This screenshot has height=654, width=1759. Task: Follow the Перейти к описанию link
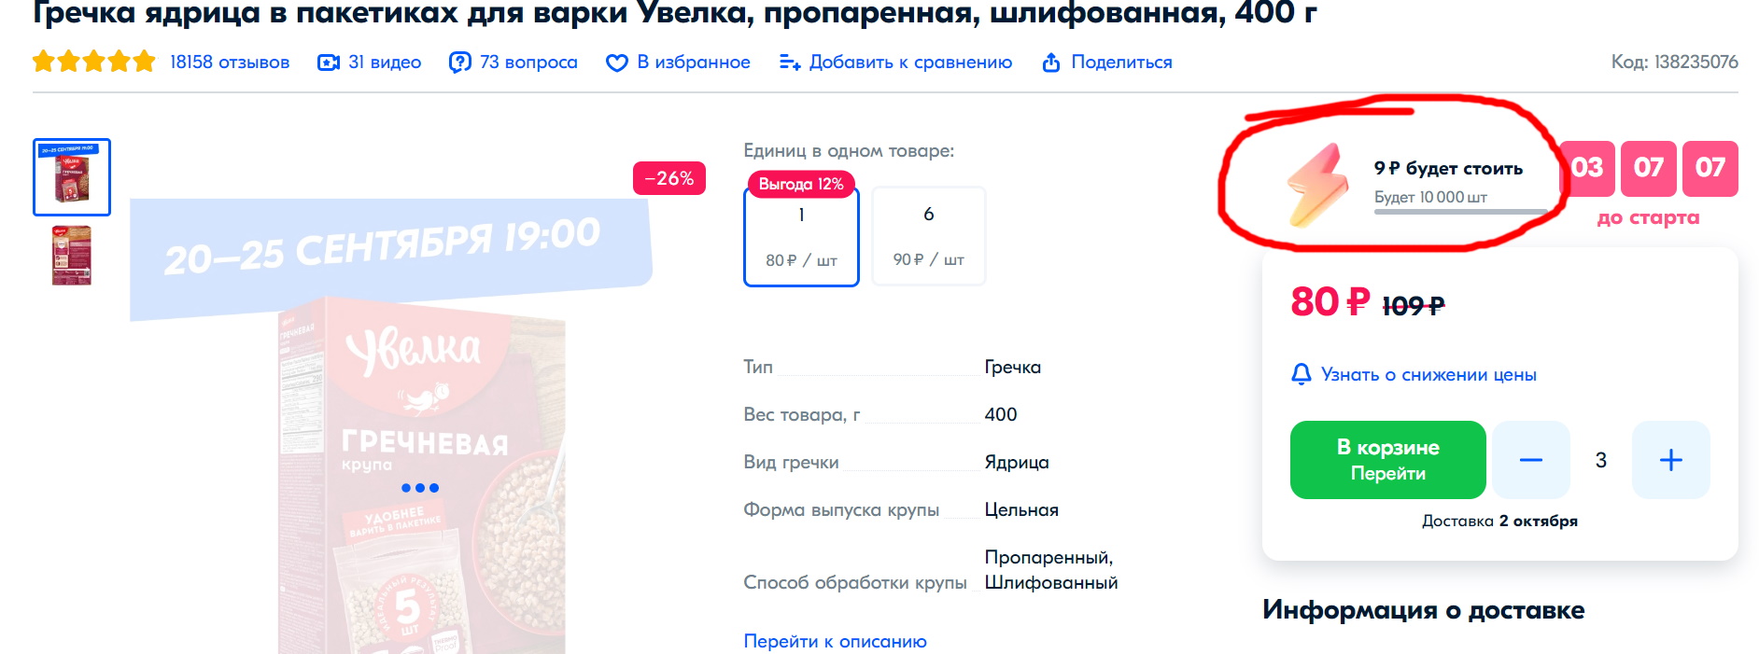pyautogui.click(x=835, y=641)
